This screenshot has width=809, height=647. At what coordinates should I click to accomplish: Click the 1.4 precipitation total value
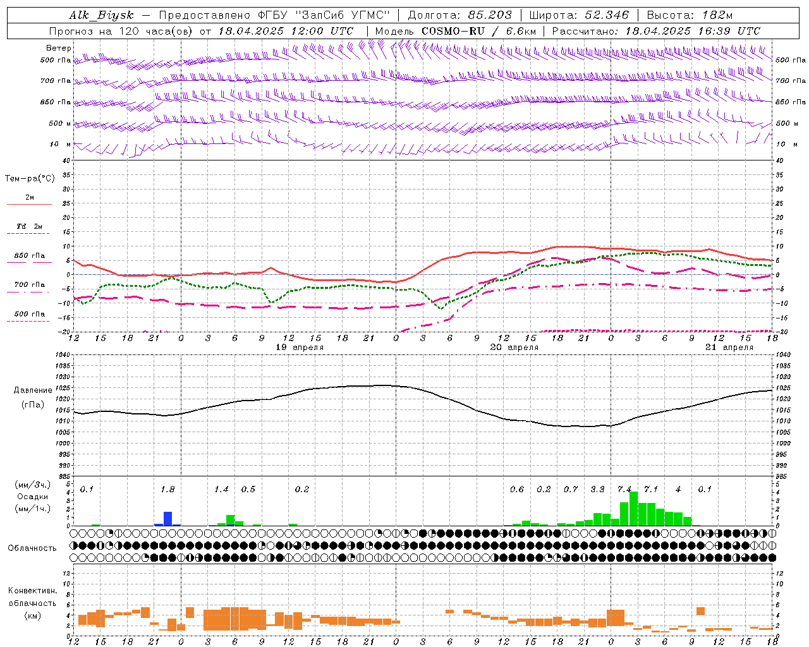tap(221, 490)
